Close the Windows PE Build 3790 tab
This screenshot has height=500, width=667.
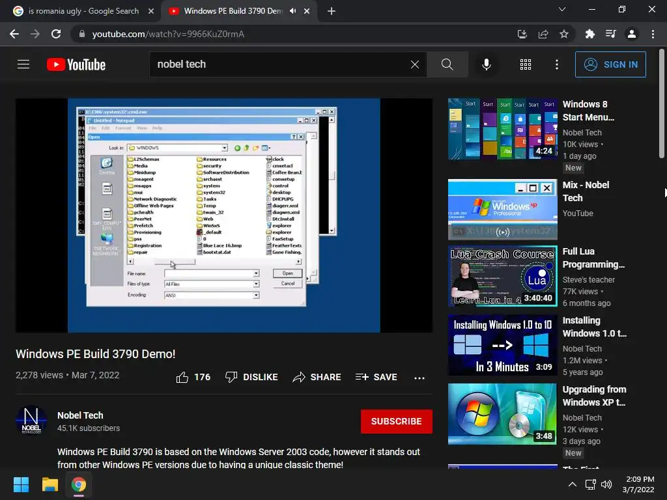coord(307,11)
